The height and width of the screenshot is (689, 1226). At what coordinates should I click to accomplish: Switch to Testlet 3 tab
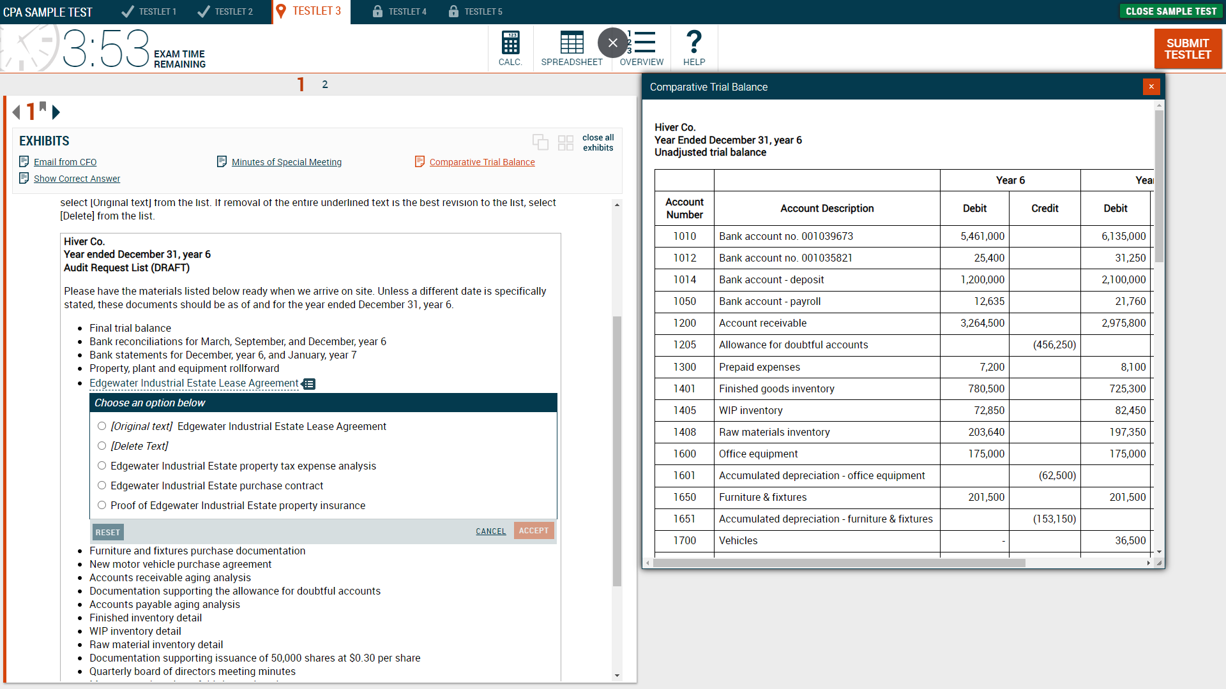tap(310, 11)
